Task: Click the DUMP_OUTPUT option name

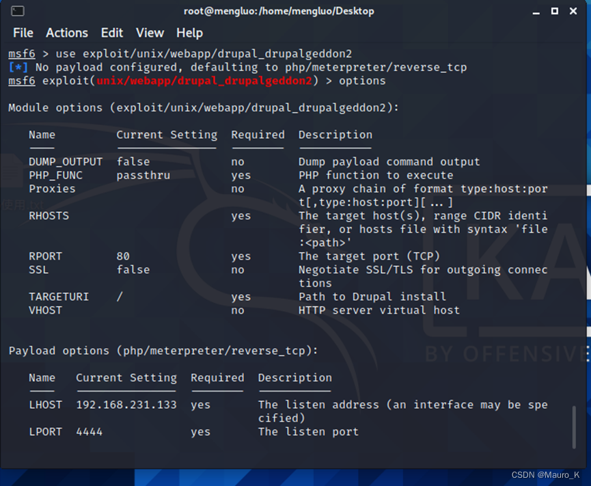Action: (66, 162)
